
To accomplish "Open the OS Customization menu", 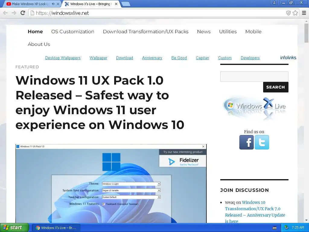I will [x=73, y=31].
